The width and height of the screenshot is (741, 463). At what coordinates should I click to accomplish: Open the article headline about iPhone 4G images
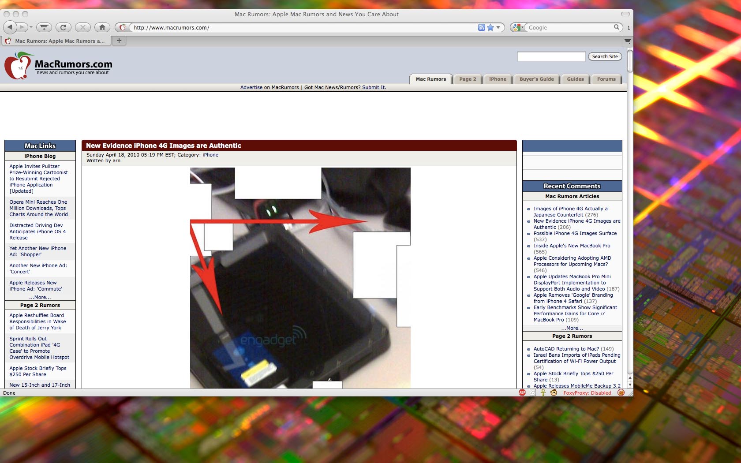click(x=164, y=146)
